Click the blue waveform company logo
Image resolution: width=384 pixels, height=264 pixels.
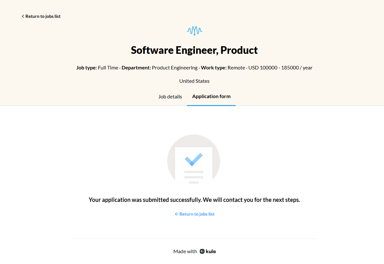194,31
